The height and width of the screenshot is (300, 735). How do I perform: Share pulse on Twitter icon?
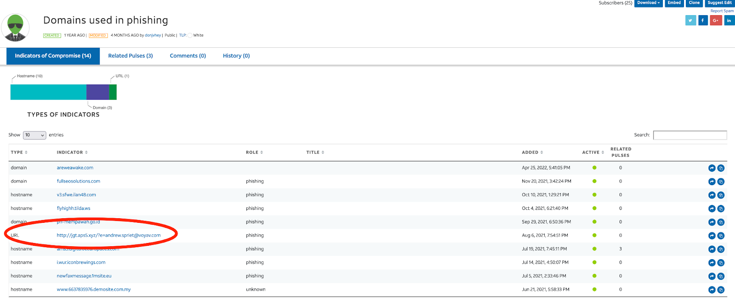point(690,20)
